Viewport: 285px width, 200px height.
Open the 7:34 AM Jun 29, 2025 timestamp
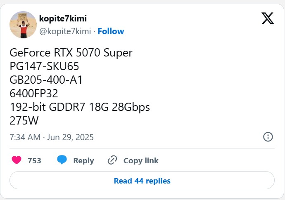point(52,137)
